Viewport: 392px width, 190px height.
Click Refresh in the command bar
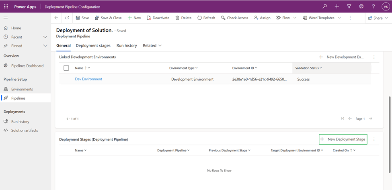tap(206, 18)
